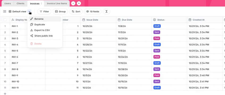Open the Filter options
225x95 pixels.
tap(44, 12)
